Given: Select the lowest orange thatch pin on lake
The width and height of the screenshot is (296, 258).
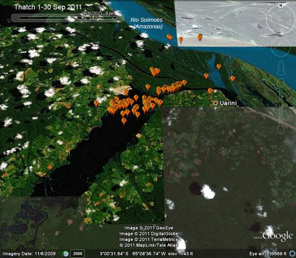Looking at the screenshot, I should [x=124, y=122].
